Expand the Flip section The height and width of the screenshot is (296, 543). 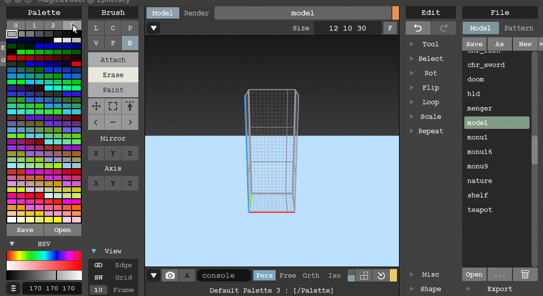tap(431, 87)
